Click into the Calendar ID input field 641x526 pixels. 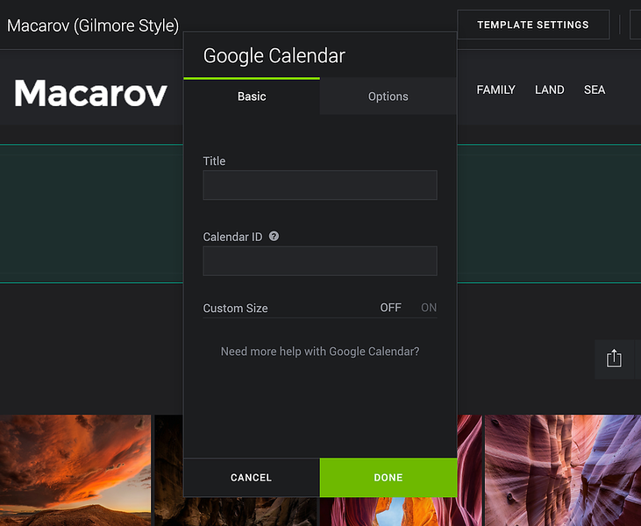click(x=320, y=260)
